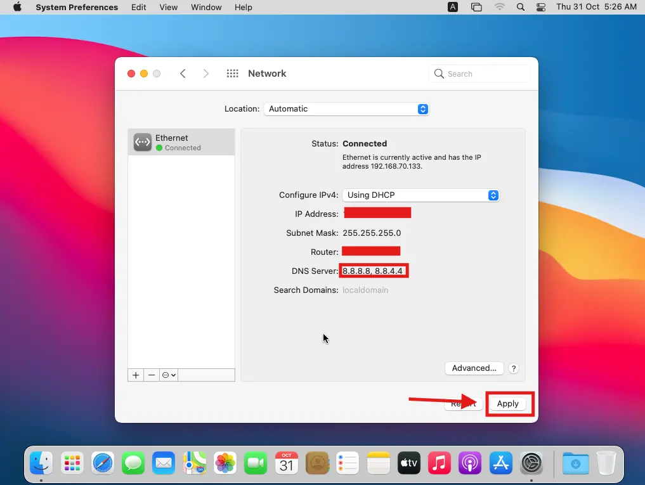This screenshot has height=485, width=645.
Task: Click DNS Server value 8.8.8.8, 8.8.4.4
Action: coord(372,271)
